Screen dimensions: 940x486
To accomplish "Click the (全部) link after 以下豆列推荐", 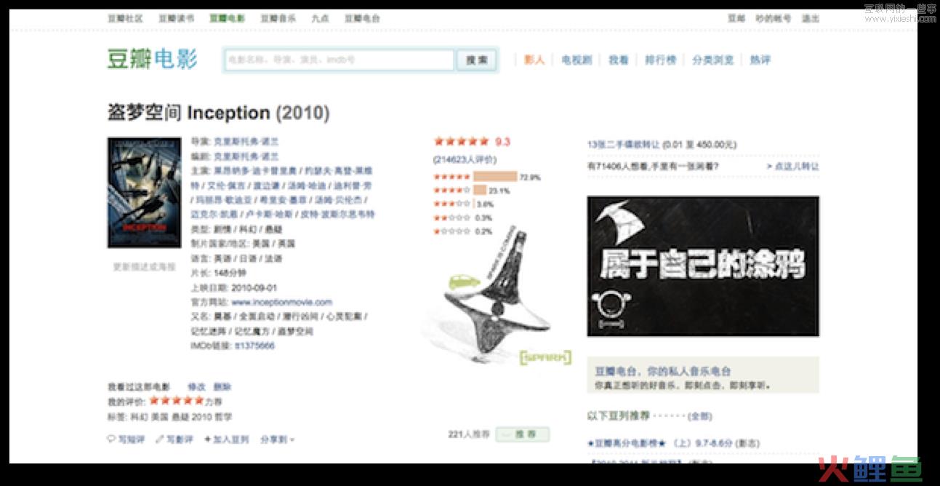I will pyautogui.click(x=700, y=416).
